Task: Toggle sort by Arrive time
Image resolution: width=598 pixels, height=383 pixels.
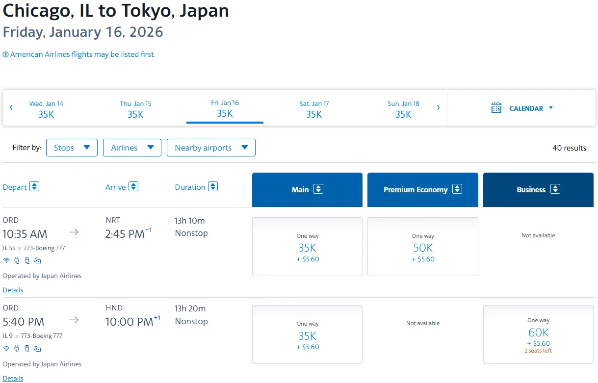Action: pyautogui.click(x=133, y=187)
